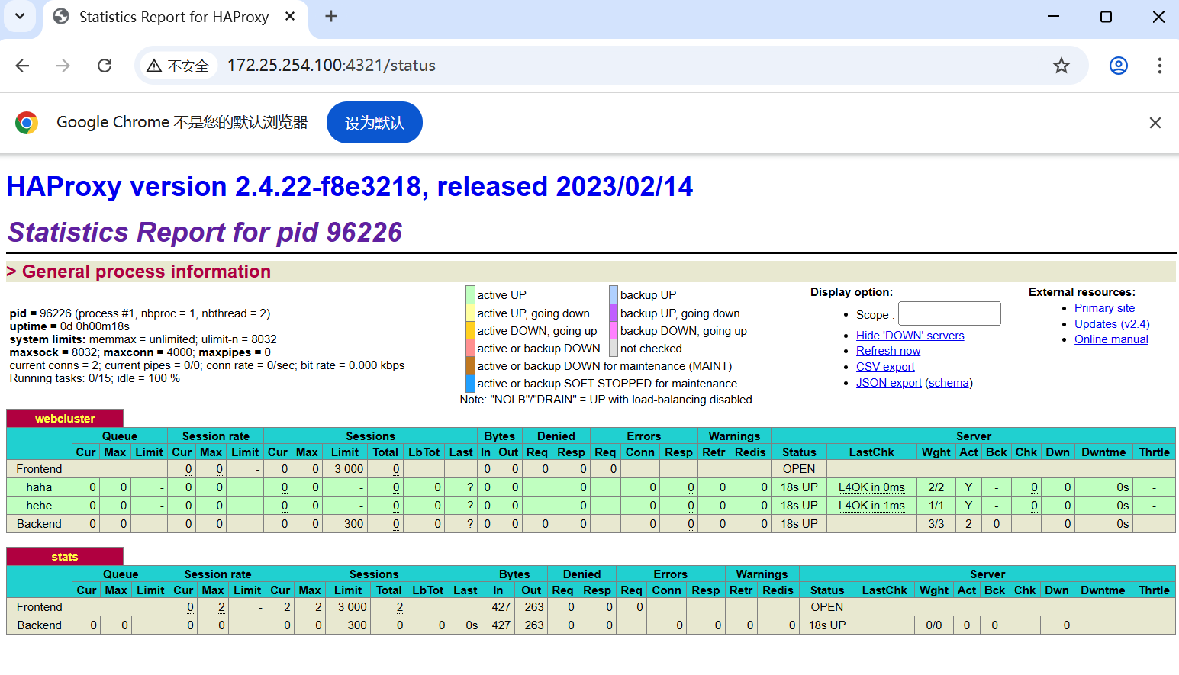Click the stats Backend status 18s UP

(827, 625)
